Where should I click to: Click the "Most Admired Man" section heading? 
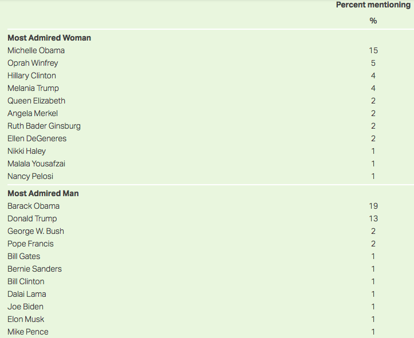pos(43,193)
